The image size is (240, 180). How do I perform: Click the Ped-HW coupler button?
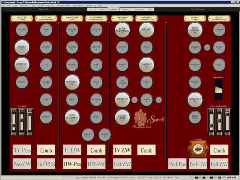tap(198, 164)
